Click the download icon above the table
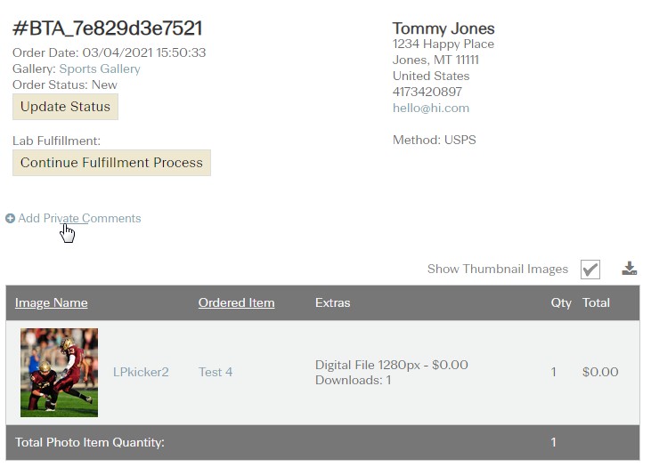The width and height of the screenshot is (651, 467). coord(629,269)
